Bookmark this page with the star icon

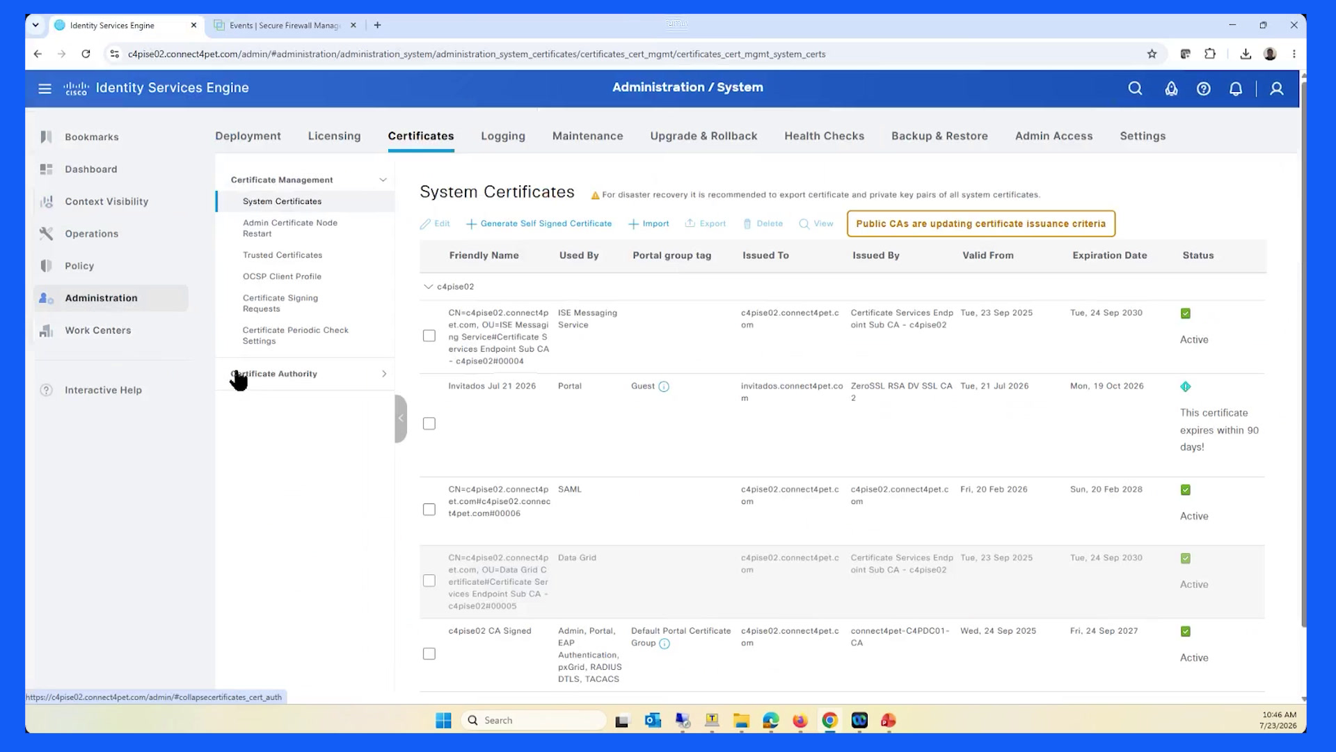pyautogui.click(x=1152, y=54)
